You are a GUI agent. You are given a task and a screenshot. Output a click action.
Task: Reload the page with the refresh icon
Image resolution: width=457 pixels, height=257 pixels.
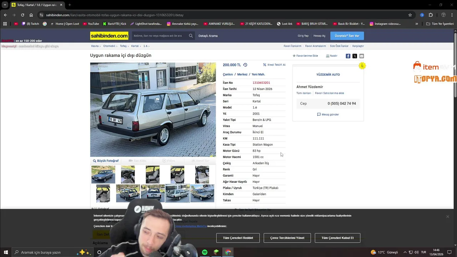pos(22,15)
